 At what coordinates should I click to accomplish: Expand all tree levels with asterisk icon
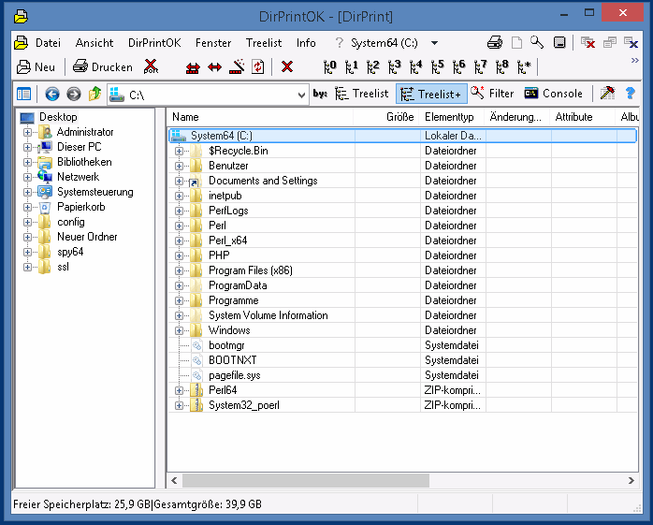click(524, 66)
